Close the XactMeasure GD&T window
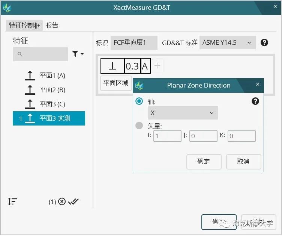Image resolution: width=282 pixels, height=236 pixels. pyautogui.click(x=275, y=7)
